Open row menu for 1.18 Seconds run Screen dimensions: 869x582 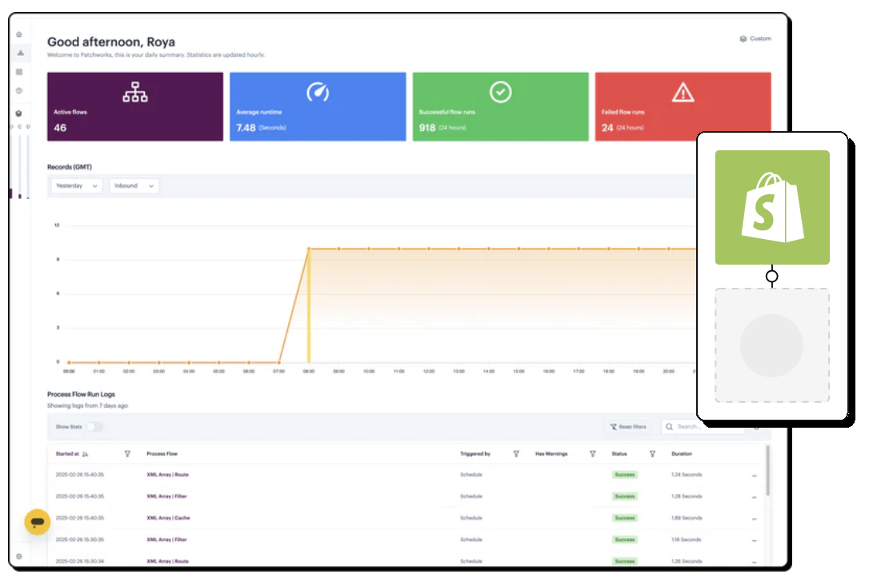click(755, 540)
